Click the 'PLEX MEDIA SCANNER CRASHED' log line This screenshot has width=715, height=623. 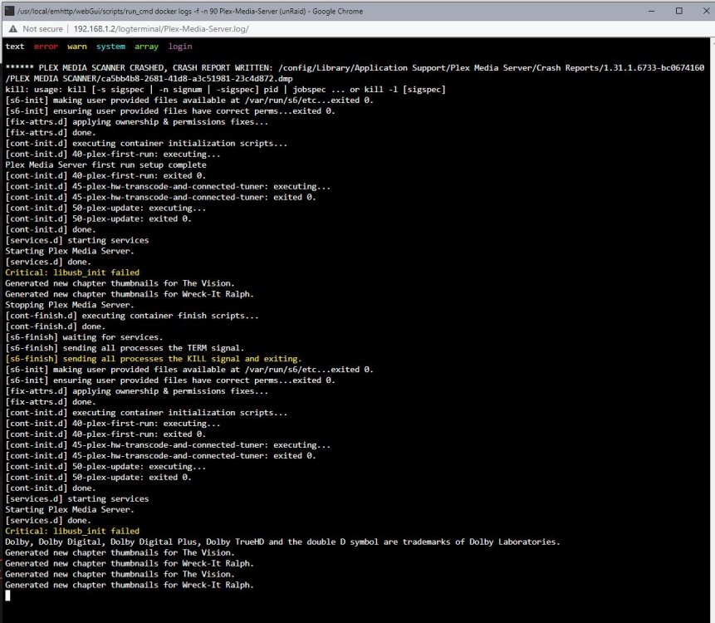[355, 68]
